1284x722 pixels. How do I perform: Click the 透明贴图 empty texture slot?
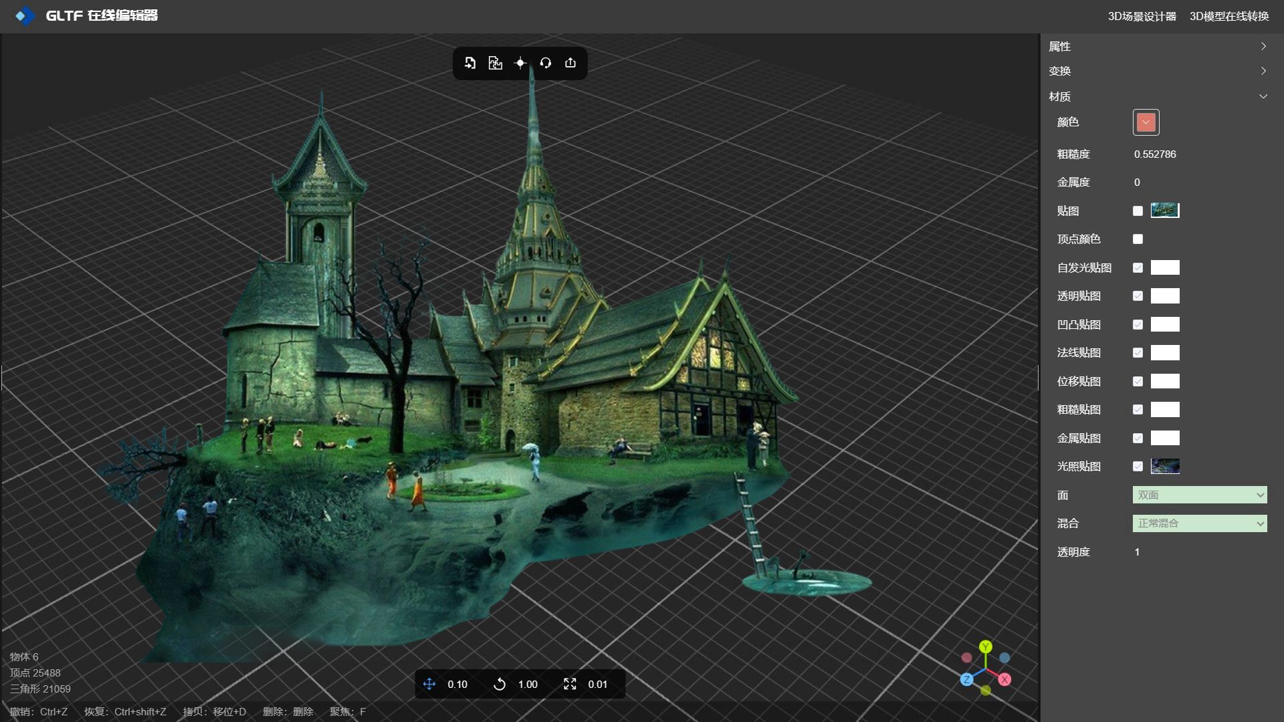1165,296
